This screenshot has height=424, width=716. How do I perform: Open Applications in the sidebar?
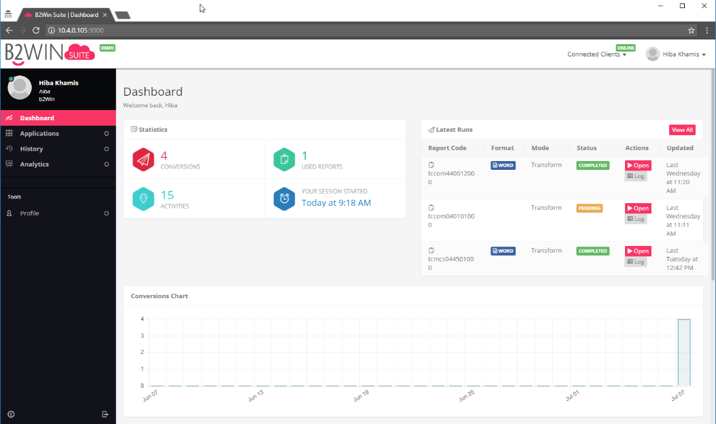click(x=58, y=133)
